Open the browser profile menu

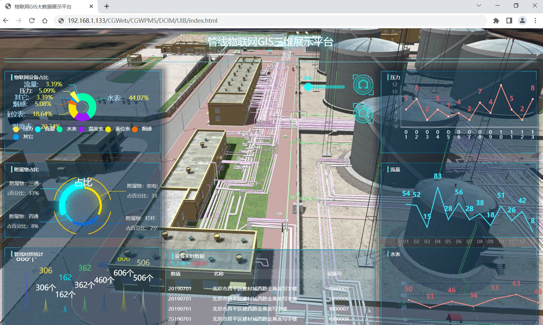click(522, 20)
